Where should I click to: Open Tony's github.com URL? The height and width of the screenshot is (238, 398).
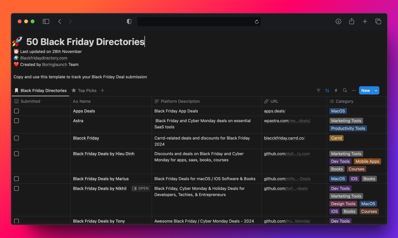(287, 221)
